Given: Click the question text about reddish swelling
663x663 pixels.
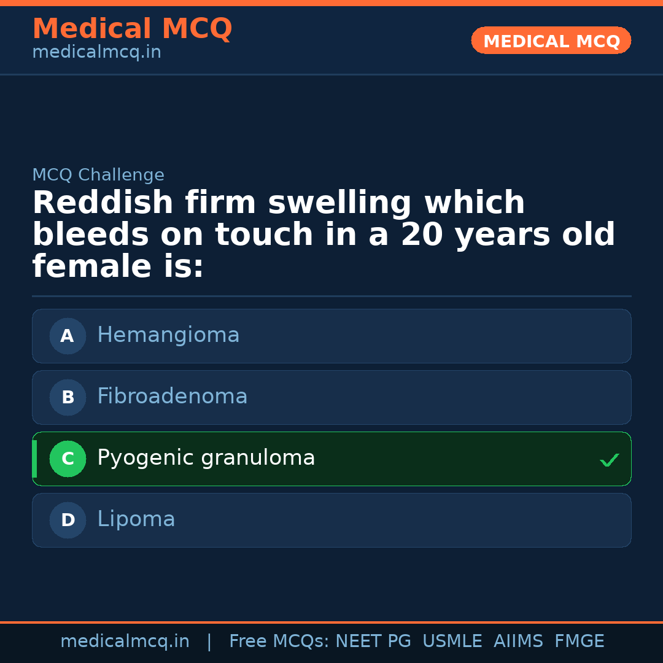Looking at the screenshot, I should pos(324,235).
